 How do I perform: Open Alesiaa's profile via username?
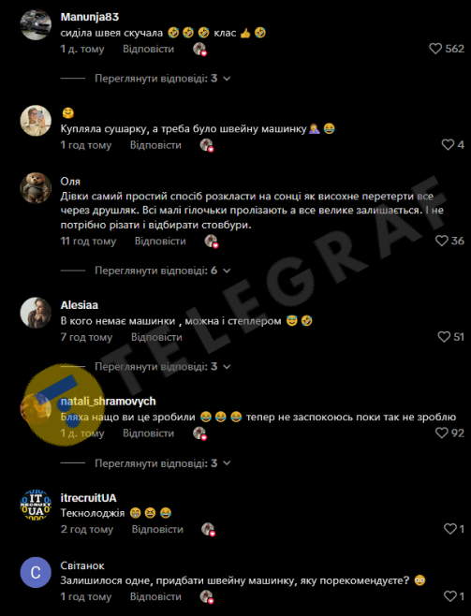coord(80,305)
